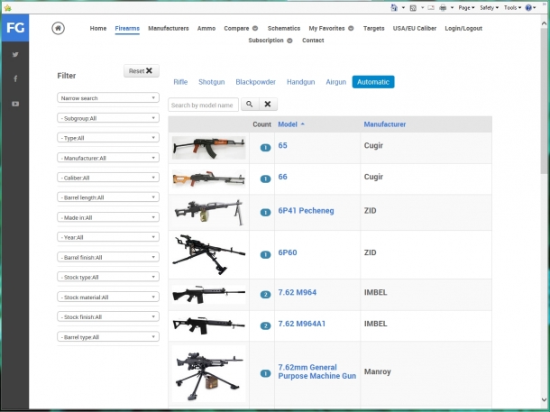Open the Schematics nav item
550x412 pixels.
[x=284, y=29]
